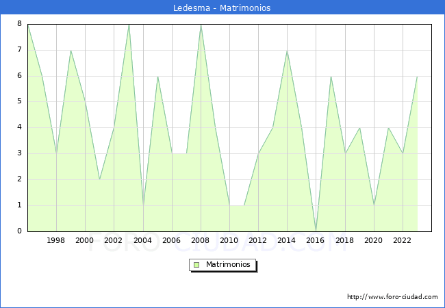Click y-axis value 3
The image size is (445, 308).
(19, 153)
